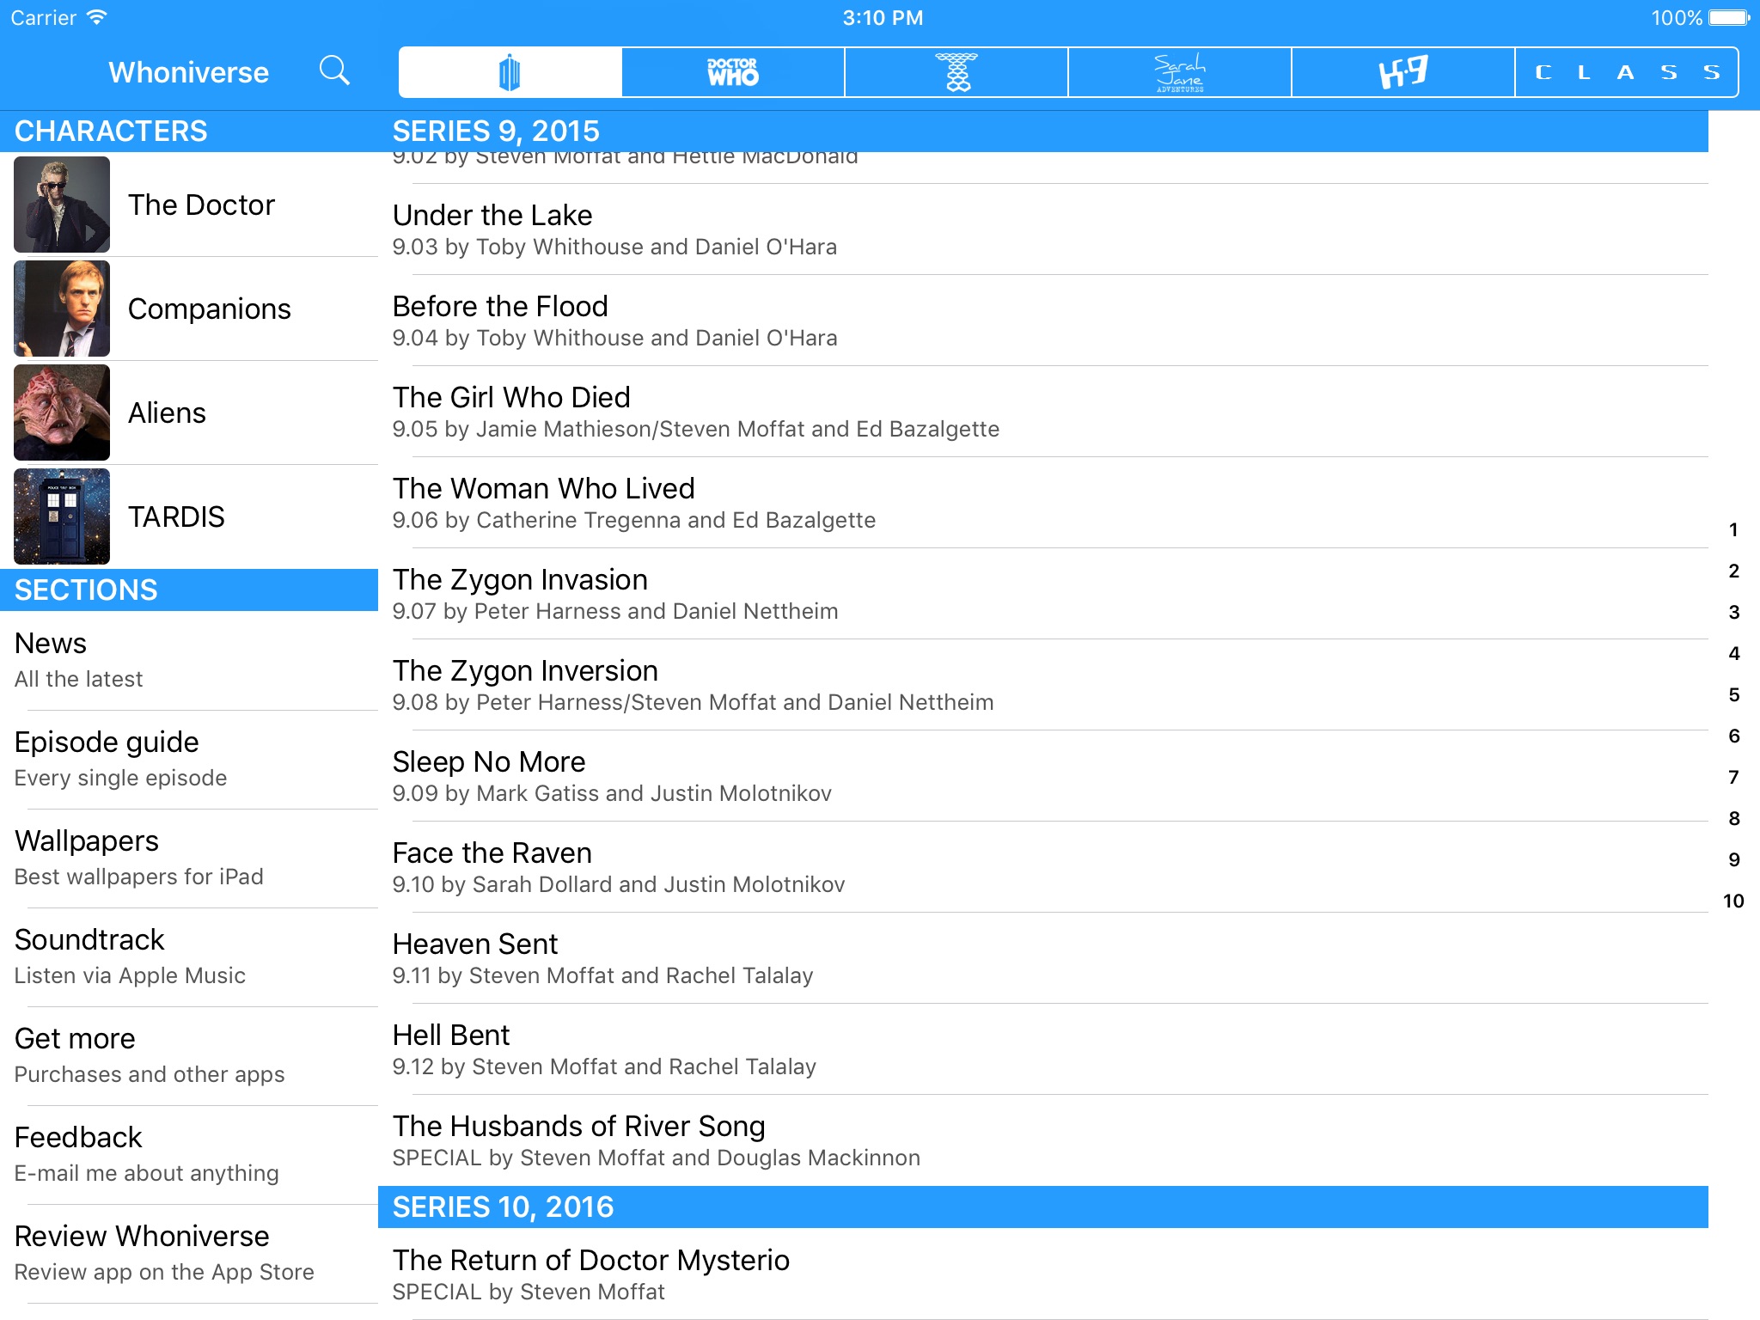Switch to the K-9 logo tab
This screenshot has width=1760, height=1320.
pos(1403,72)
